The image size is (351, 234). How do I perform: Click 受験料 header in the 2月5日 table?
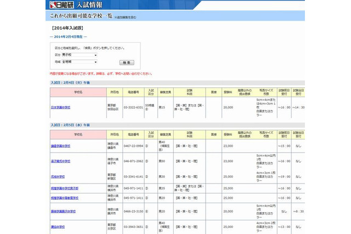click(228, 135)
